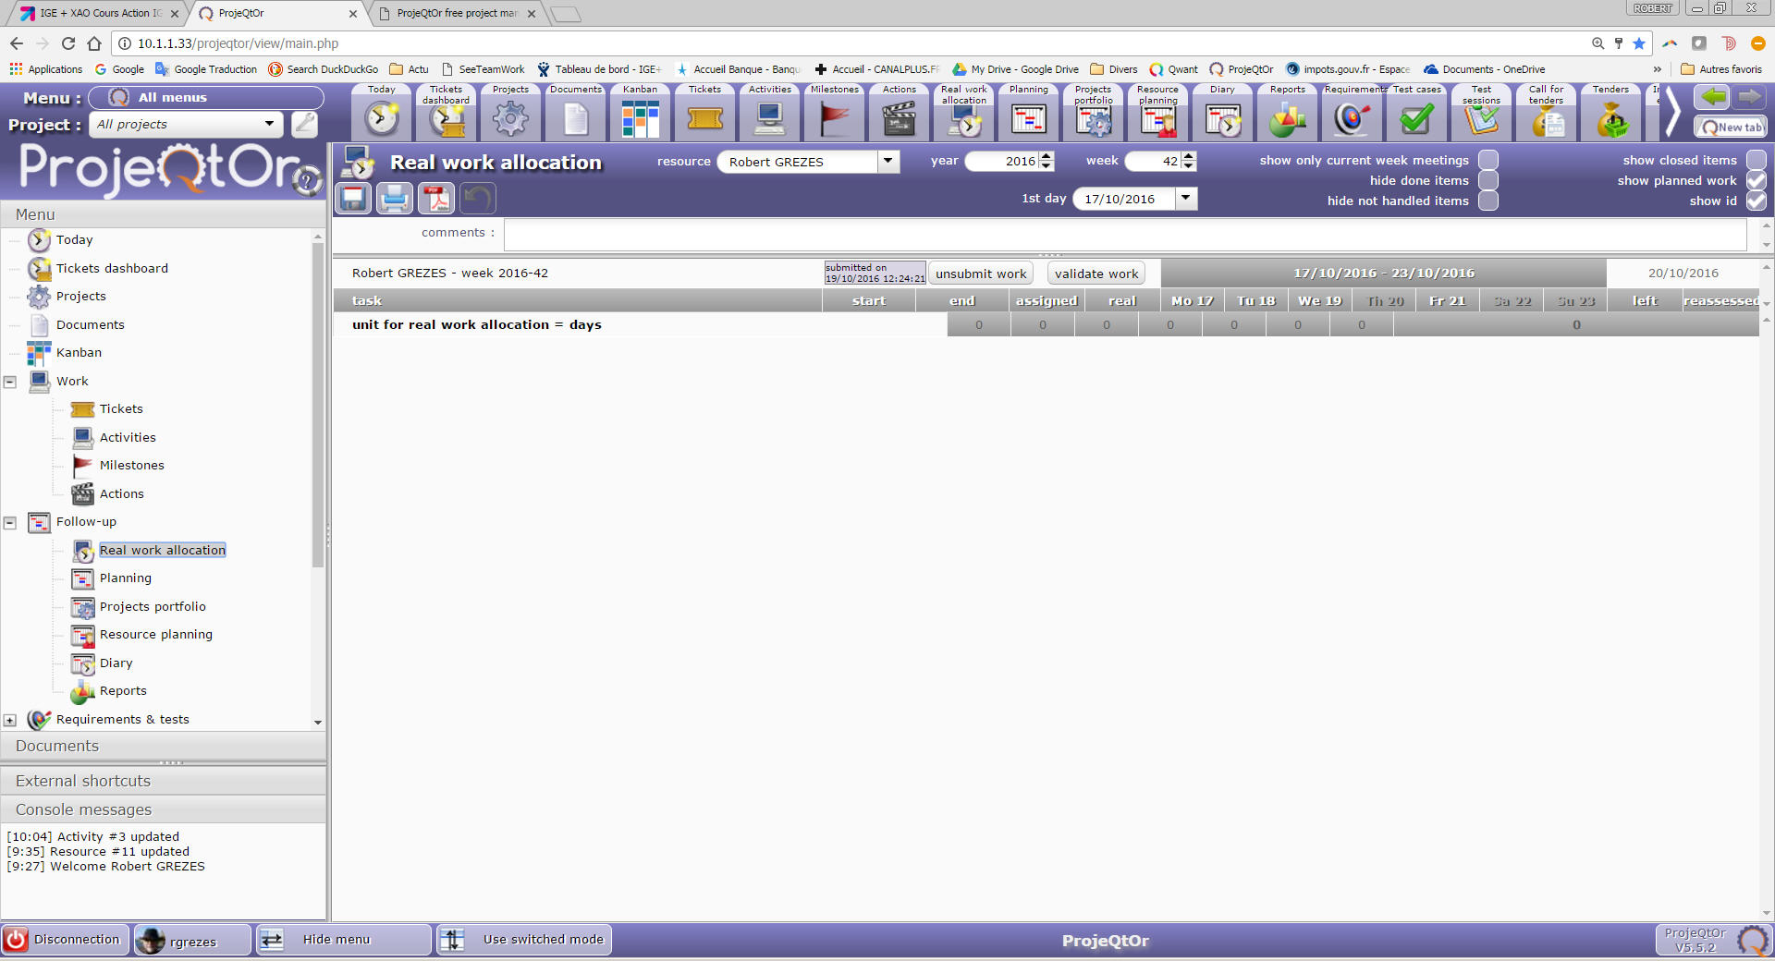Open the Google Traduction bookmark
This screenshot has width=1775, height=961.
pos(206,69)
